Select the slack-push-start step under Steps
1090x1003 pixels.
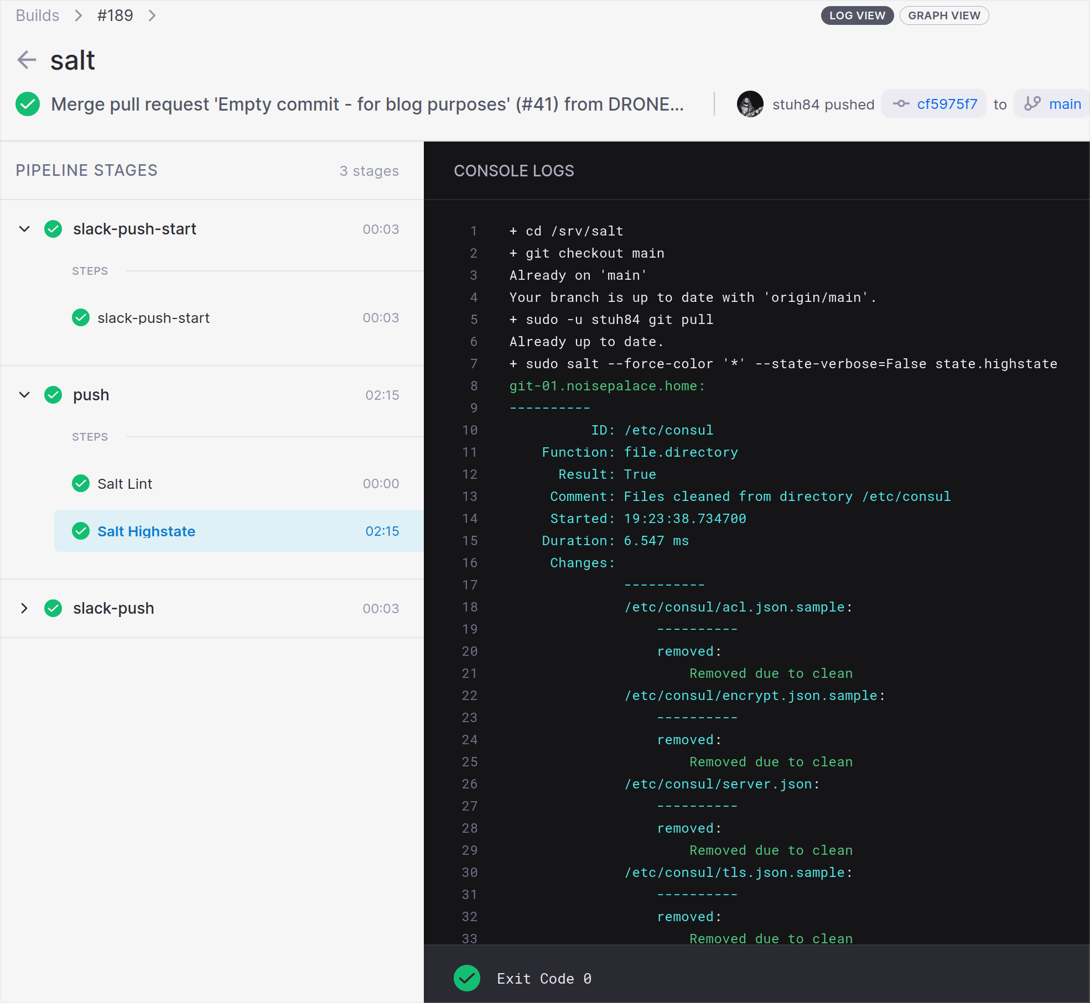tap(153, 318)
